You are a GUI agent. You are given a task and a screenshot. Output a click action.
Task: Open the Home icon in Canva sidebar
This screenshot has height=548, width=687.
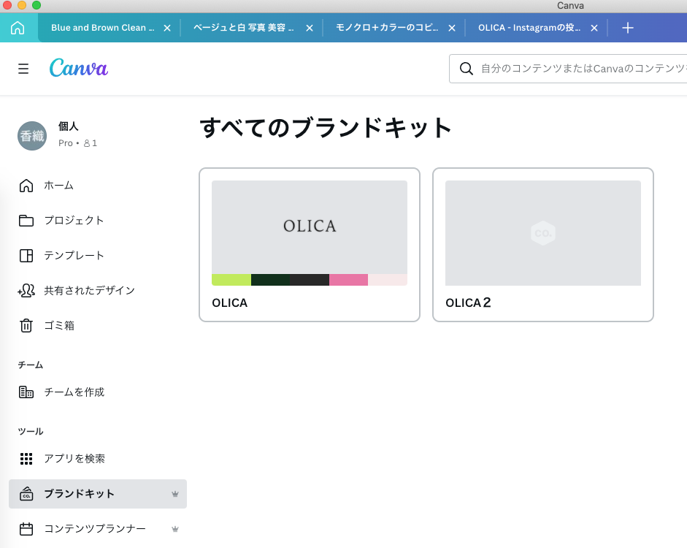point(26,185)
